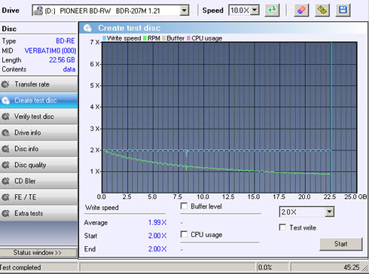The height and width of the screenshot is (274, 369).
Task: Click the progress bar in status bar
Action: pos(167,267)
